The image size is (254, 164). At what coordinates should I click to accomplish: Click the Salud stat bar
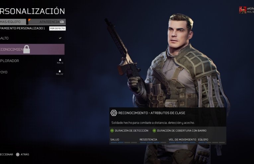point(124,143)
